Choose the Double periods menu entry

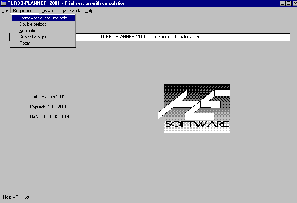pyautogui.click(x=43, y=24)
